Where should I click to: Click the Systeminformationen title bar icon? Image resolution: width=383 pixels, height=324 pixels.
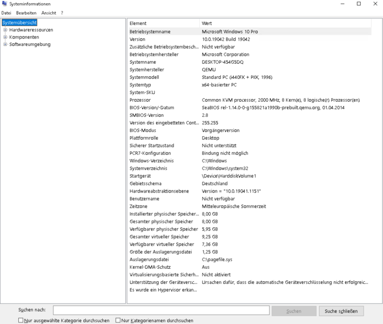pyautogui.click(x=5, y=4)
